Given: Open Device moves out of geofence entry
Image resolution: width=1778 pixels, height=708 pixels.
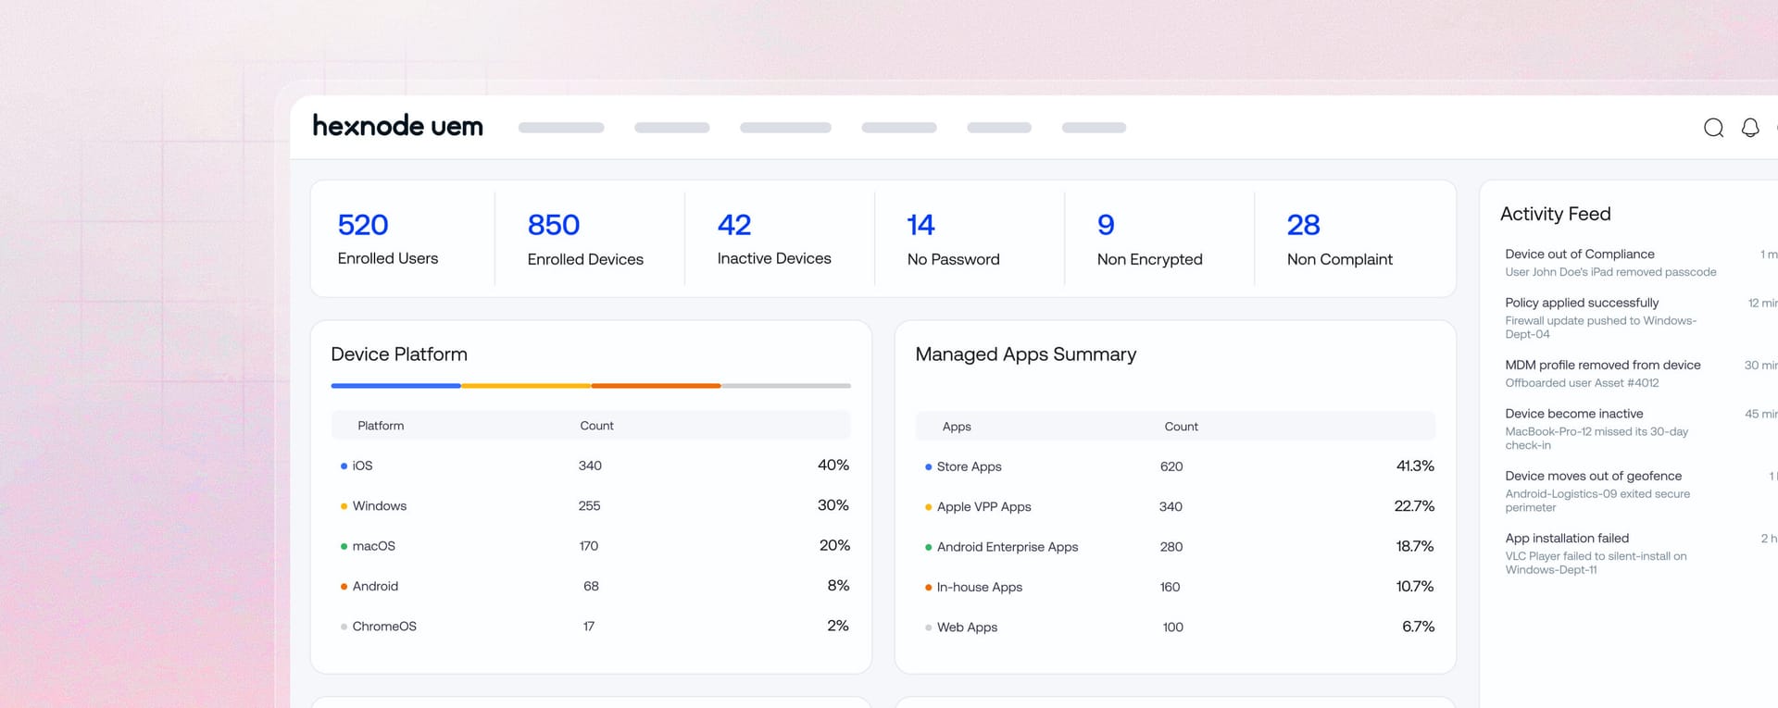Looking at the screenshot, I should click(x=1641, y=491).
